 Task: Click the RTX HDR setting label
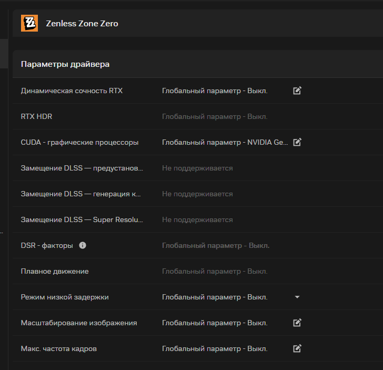click(x=36, y=116)
